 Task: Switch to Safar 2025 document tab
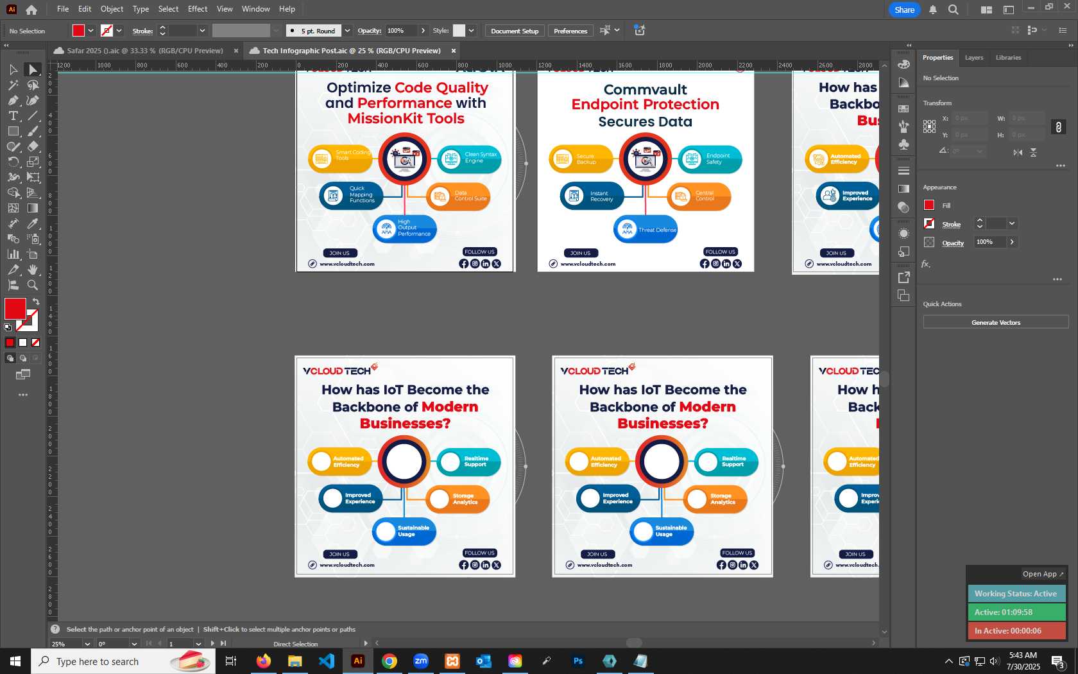point(145,51)
